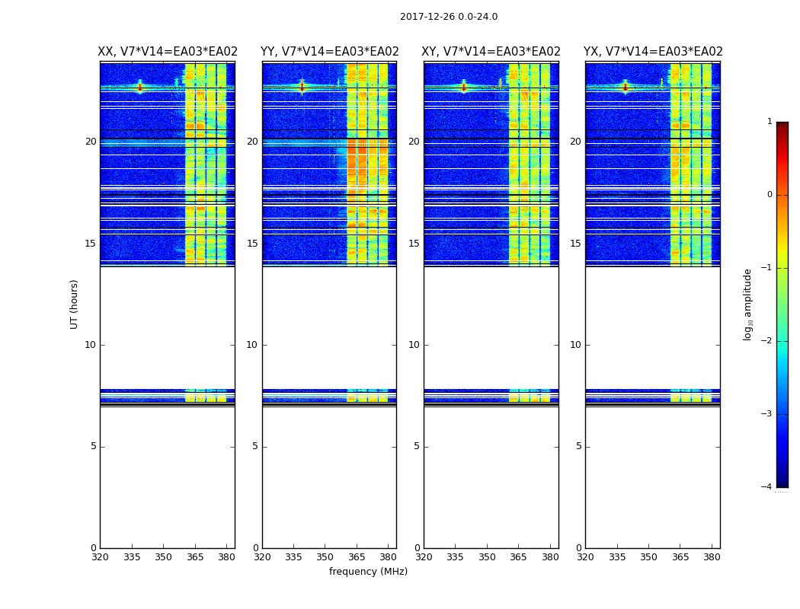Click the XX, V7*V14=EA03*EA02 subplot title

(x=168, y=52)
